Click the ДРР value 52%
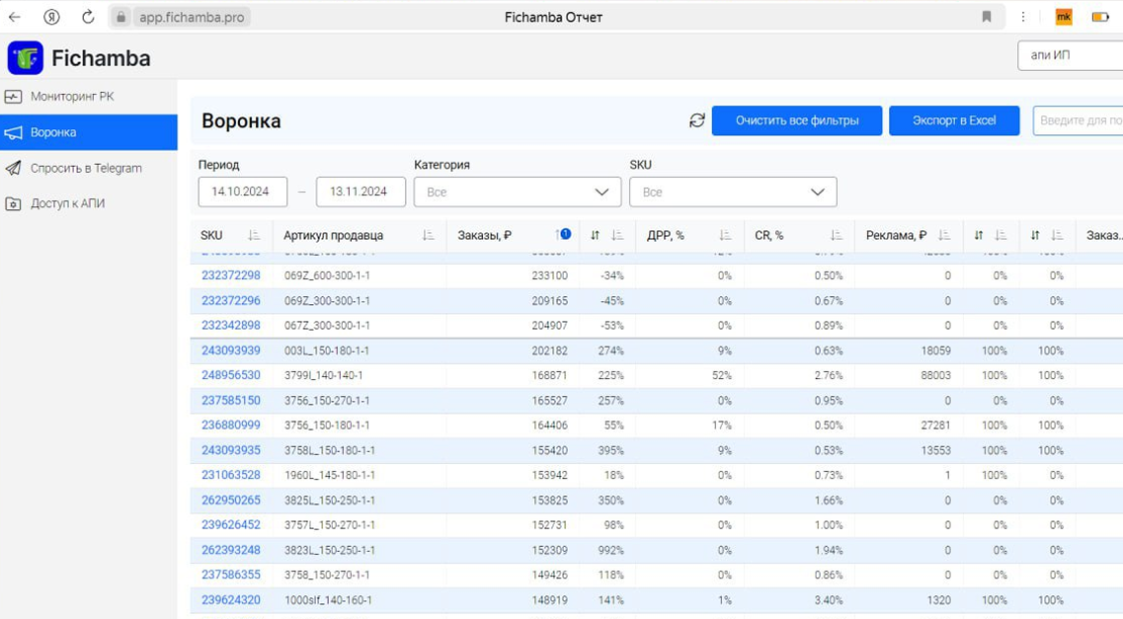This screenshot has width=1123, height=619. [722, 376]
